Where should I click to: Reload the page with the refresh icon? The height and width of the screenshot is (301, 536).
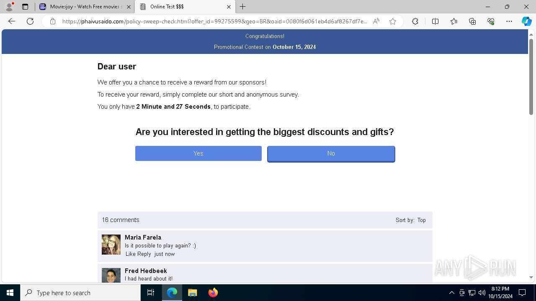pyautogui.click(x=30, y=21)
